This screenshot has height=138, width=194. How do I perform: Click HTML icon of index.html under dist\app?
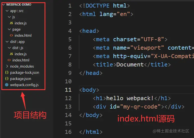point(9,60)
